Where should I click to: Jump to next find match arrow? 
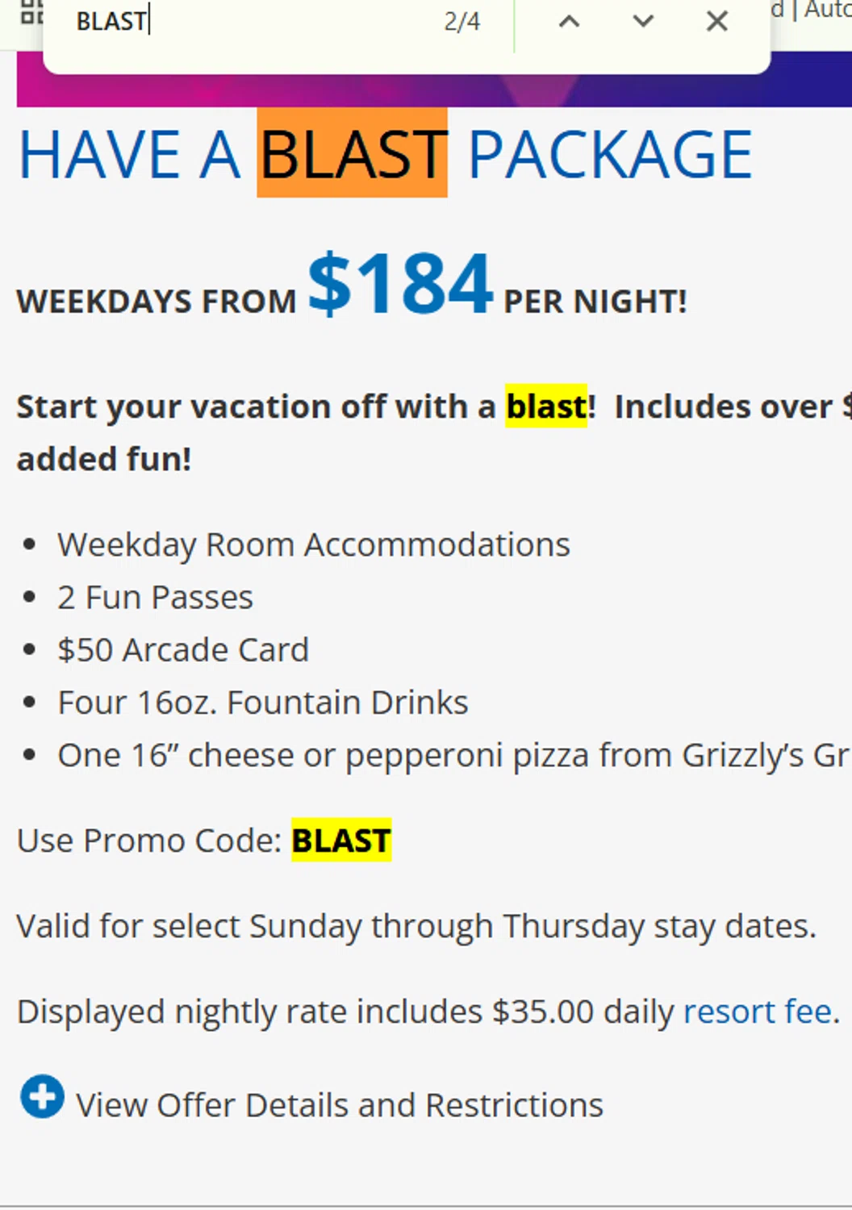pos(643,22)
